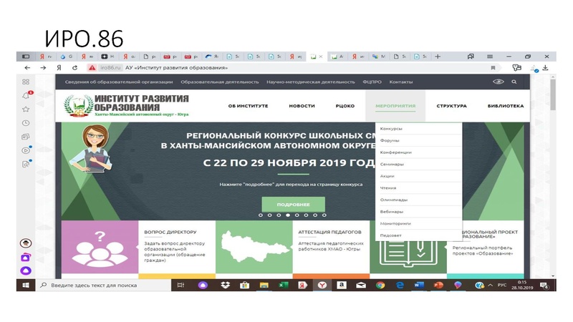Open Windows Start menu
The width and height of the screenshot is (573, 322).
[x=26, y=285]
